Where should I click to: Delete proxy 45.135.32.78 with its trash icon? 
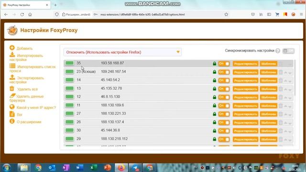click(x=281, y=89)
